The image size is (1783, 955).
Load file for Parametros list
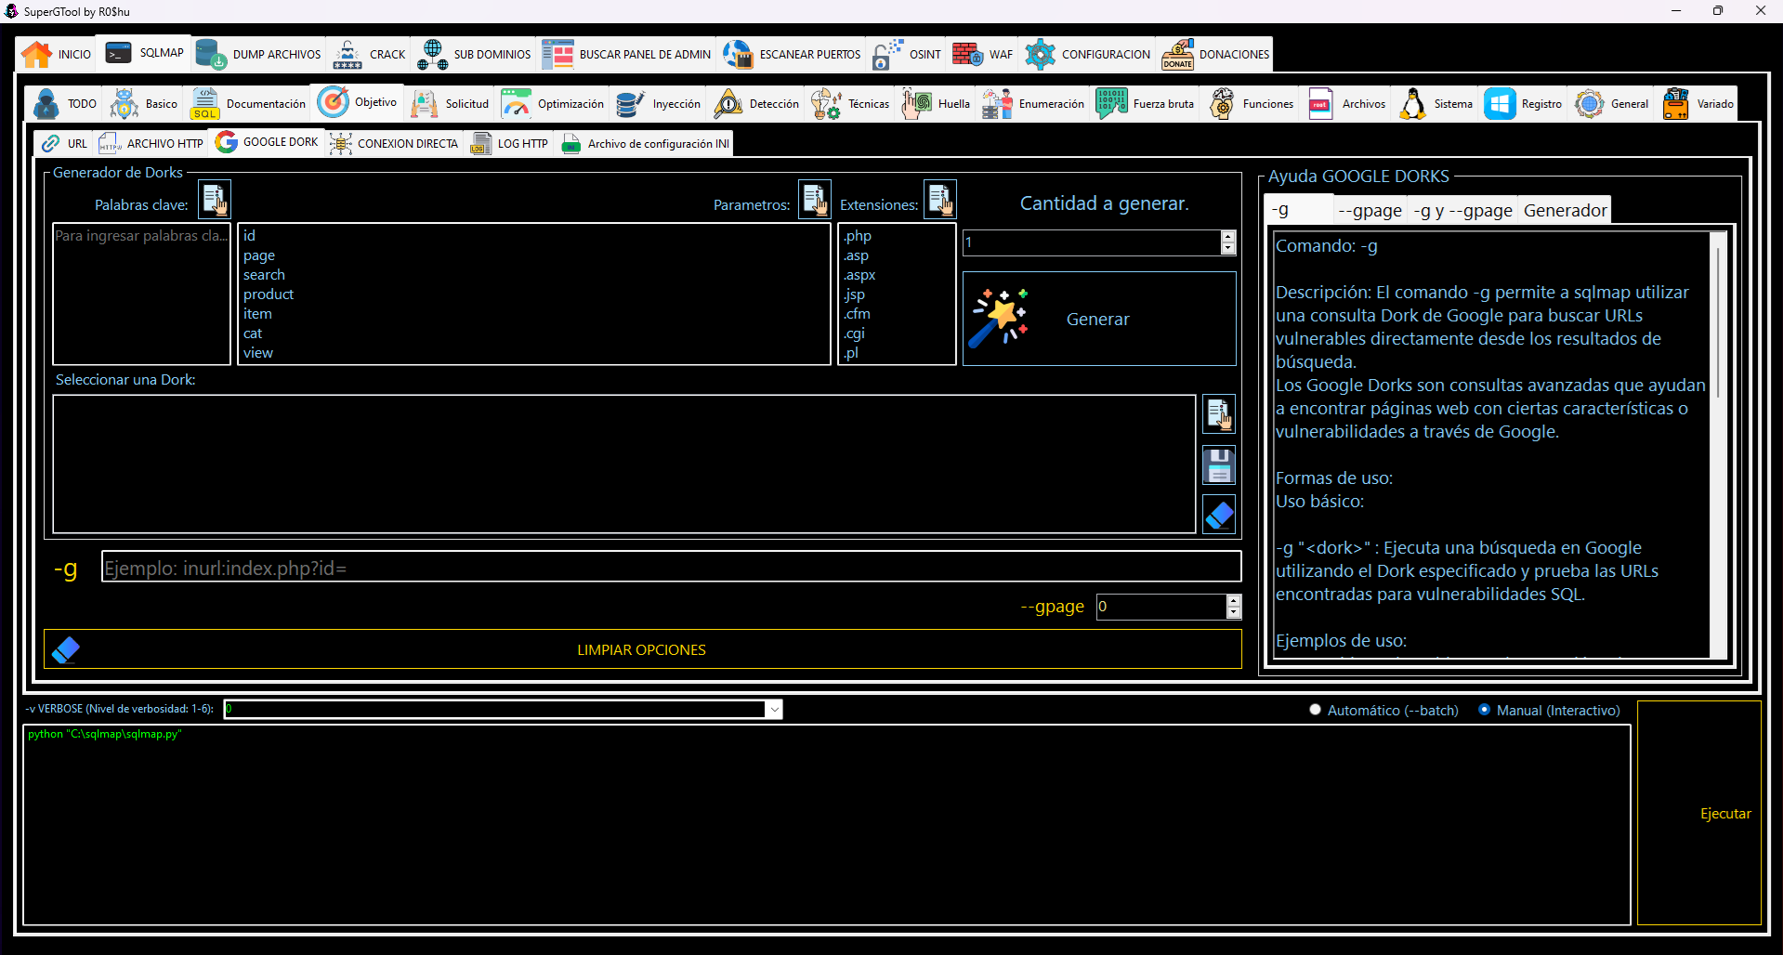point(815,199)
